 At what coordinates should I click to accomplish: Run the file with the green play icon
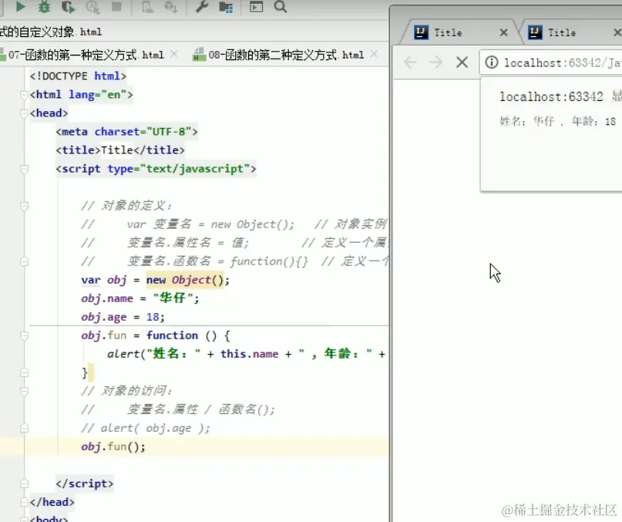(x=20, y=7)
